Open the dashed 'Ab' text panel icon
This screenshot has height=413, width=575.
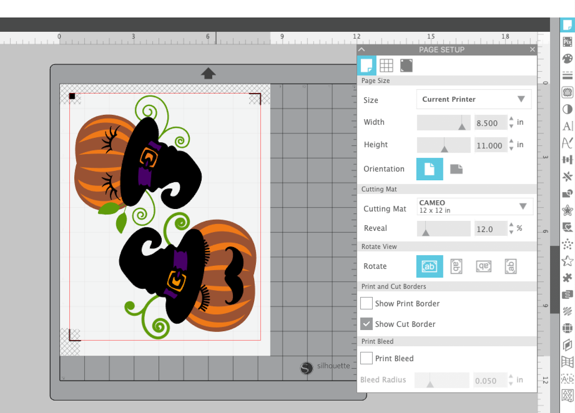[x=567, y=379]
